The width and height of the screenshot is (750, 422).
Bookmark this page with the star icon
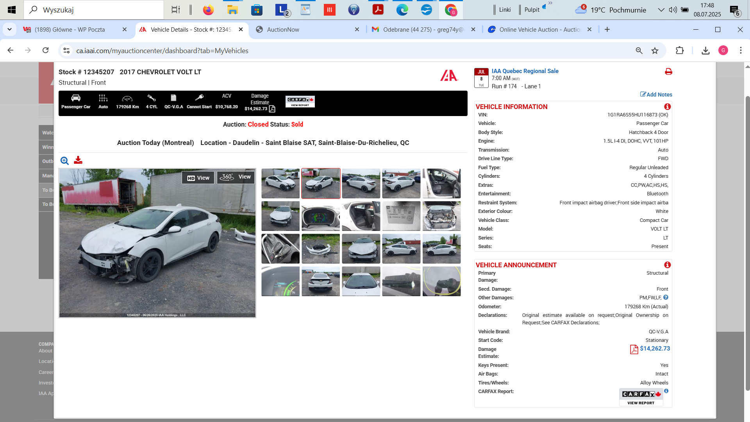coord(655,51)
